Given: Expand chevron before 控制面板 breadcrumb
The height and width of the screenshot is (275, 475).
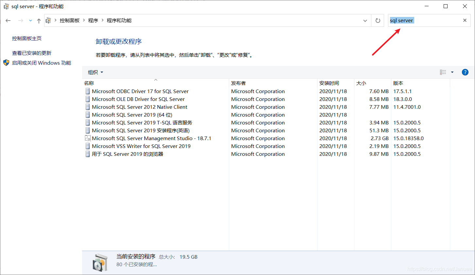Looking at the screenshot, I should pos(56,20).
